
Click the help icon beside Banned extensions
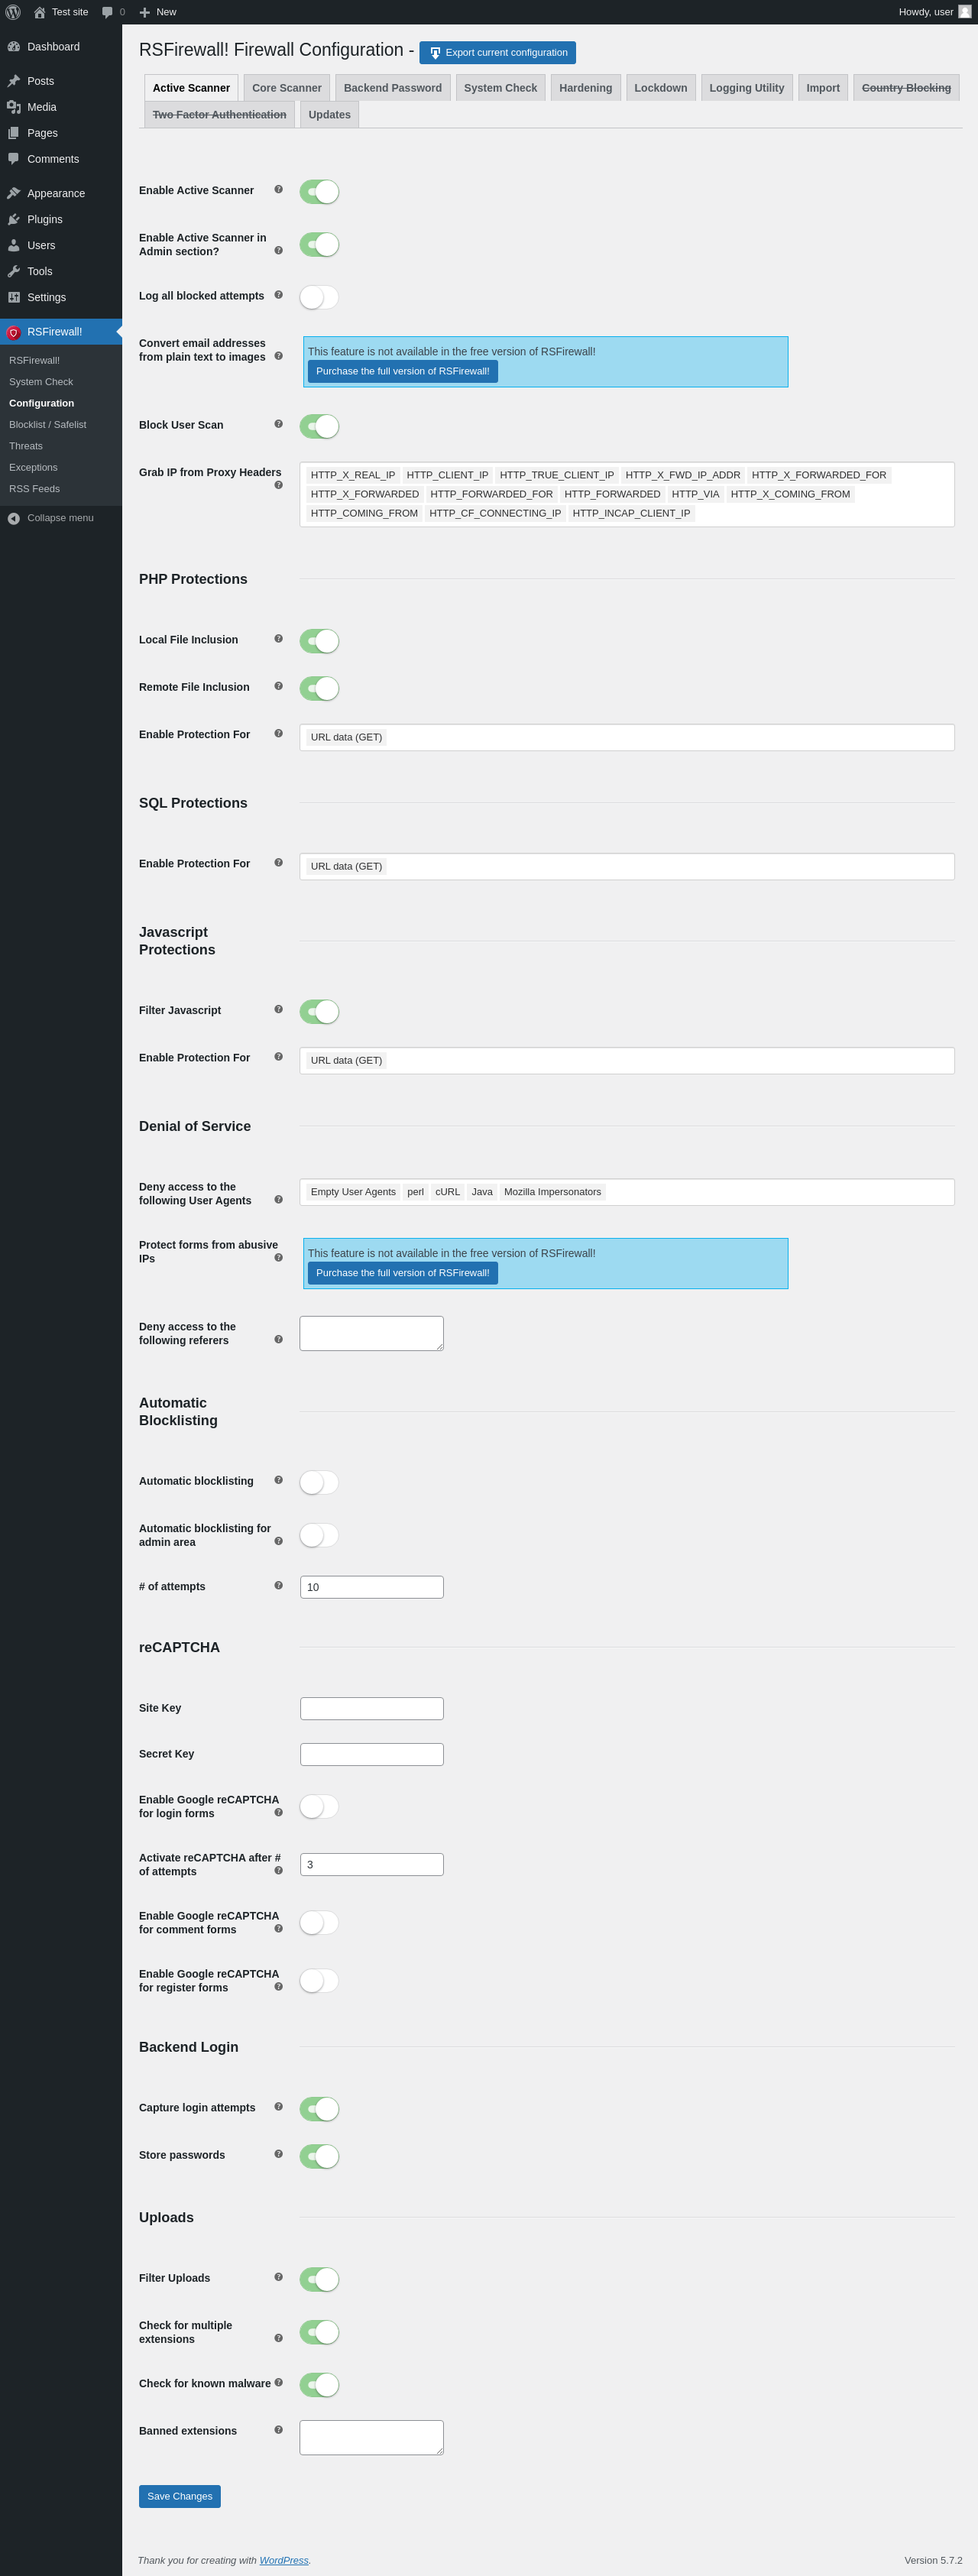pyautogui.click(x=278, y=2429)
